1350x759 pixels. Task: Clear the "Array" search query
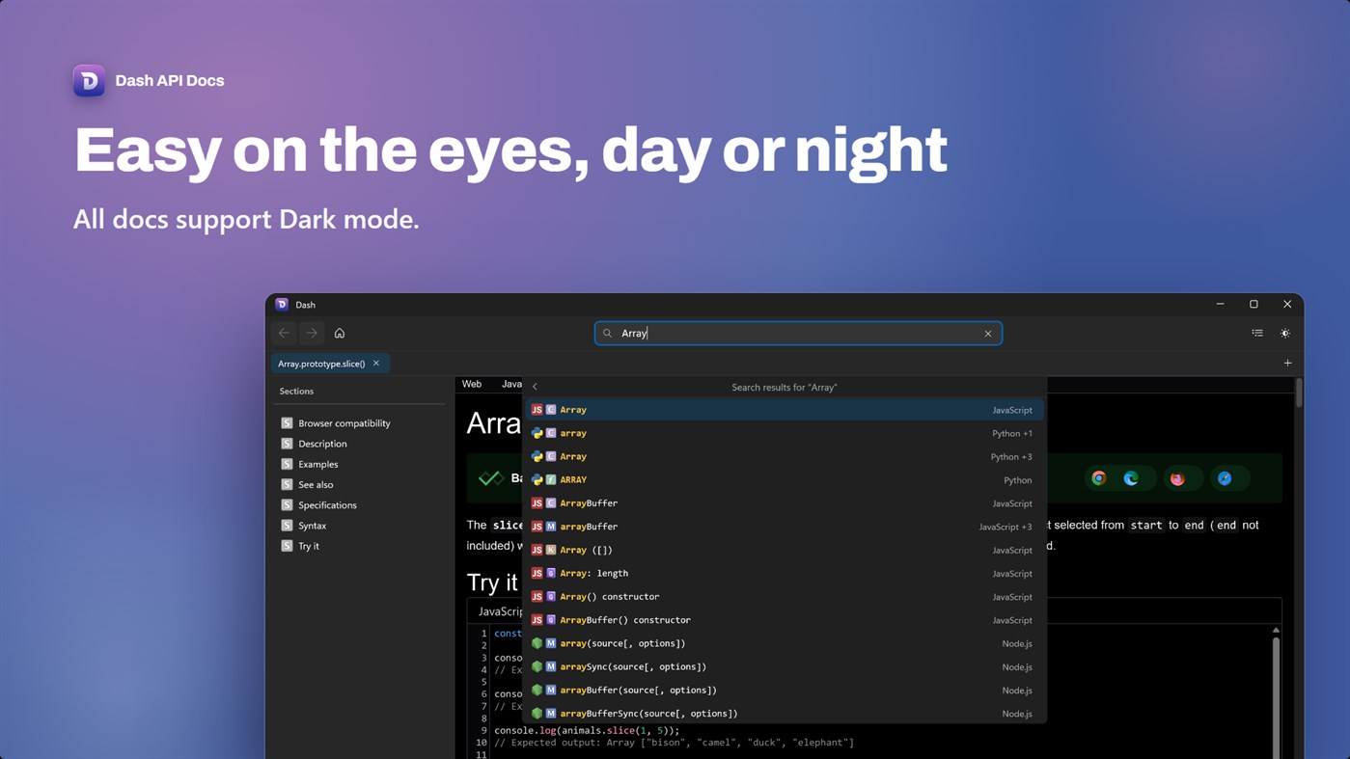(988, 334)
